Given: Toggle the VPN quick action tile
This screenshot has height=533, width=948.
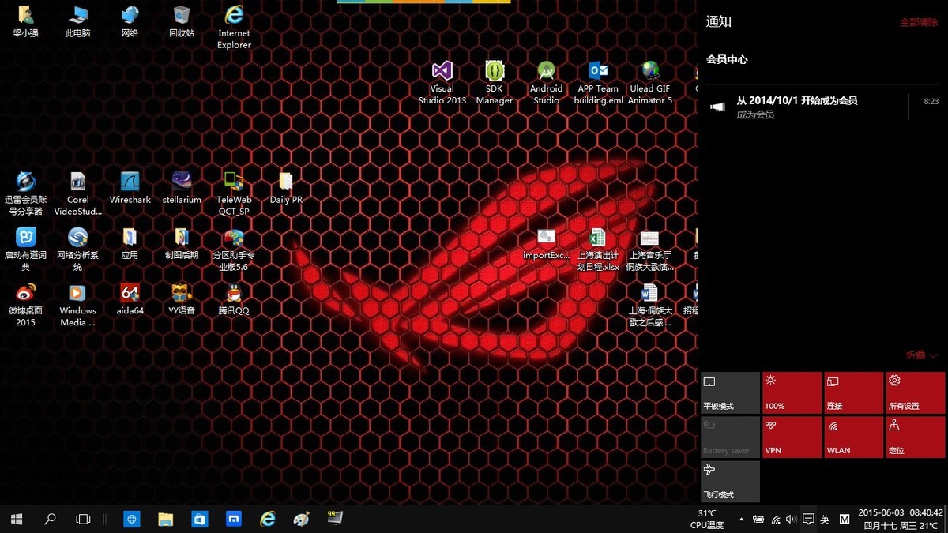Looking at the screenshot, I should tap(792, 437).
